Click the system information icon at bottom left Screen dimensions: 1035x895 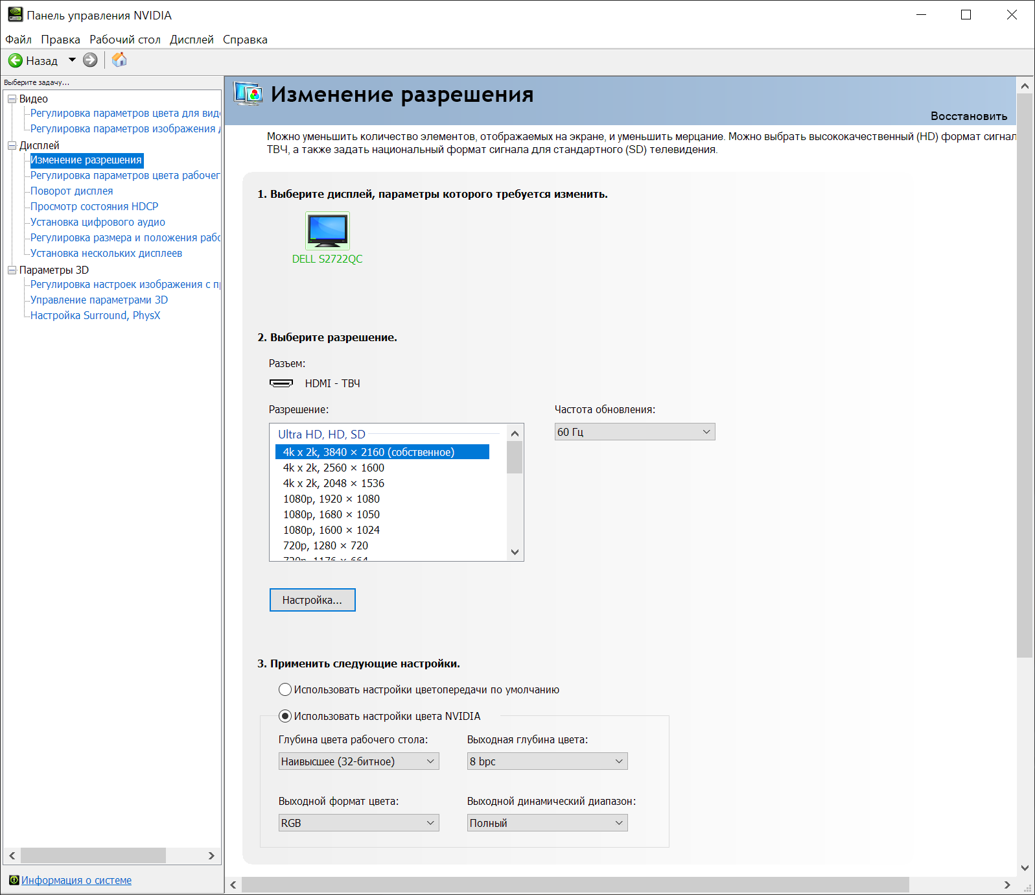pos(14,880)
